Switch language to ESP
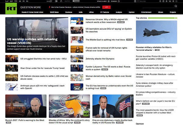The width and height of the screenshot is (183, 125). pos(11,2)
